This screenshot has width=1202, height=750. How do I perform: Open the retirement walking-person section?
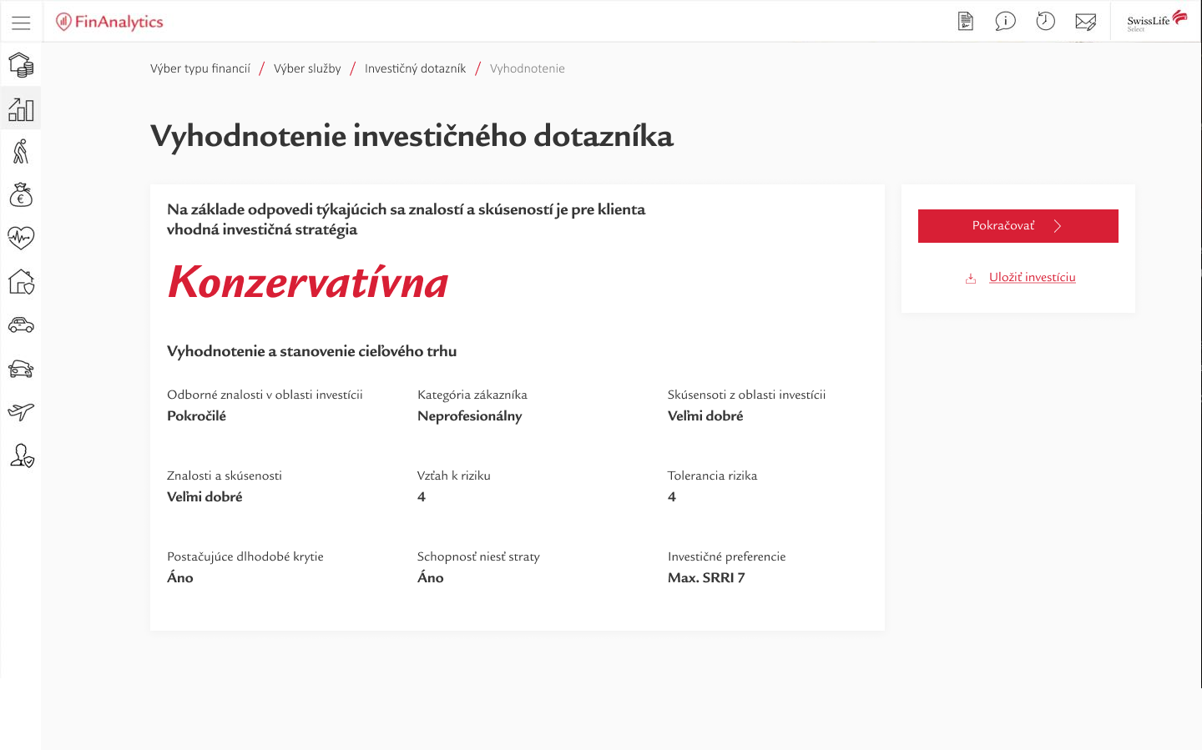click(x=22, y=151)
